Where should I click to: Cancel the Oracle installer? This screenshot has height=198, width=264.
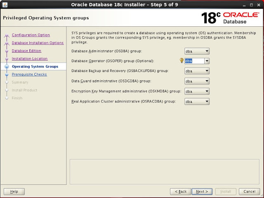(249, 191)
